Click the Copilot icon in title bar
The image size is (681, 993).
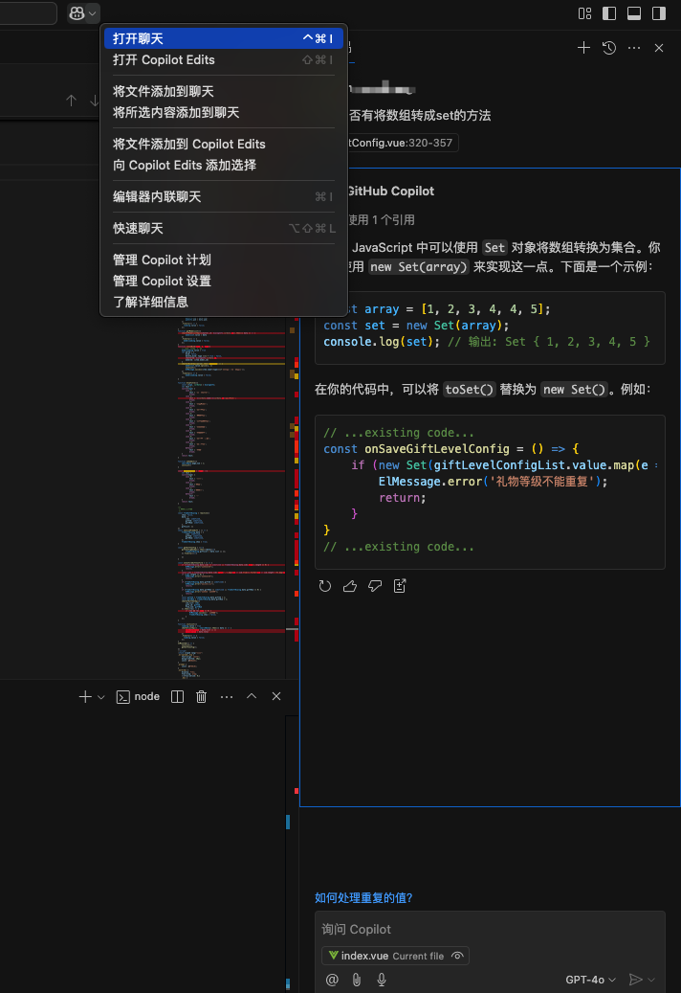tap(77, 13)
